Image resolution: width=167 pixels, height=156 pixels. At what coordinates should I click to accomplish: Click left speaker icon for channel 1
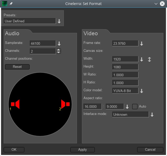(15, 104)
